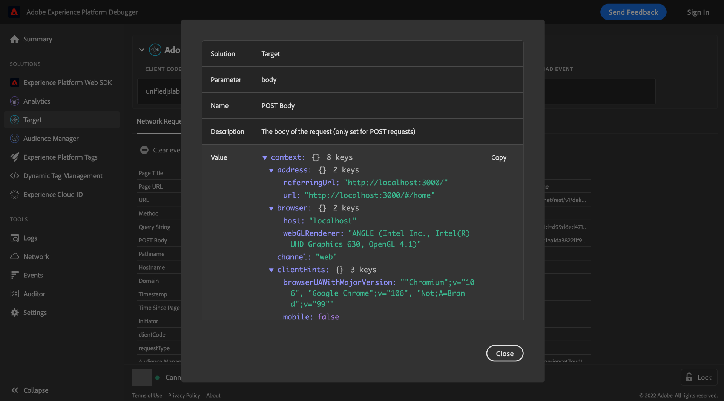Select the Analytics solution icon

(x=15, y=101)
